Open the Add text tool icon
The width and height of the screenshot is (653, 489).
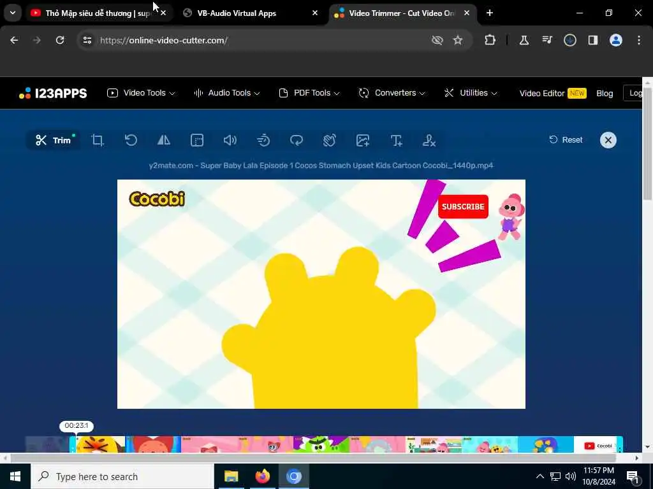click(x=396, y=140)
